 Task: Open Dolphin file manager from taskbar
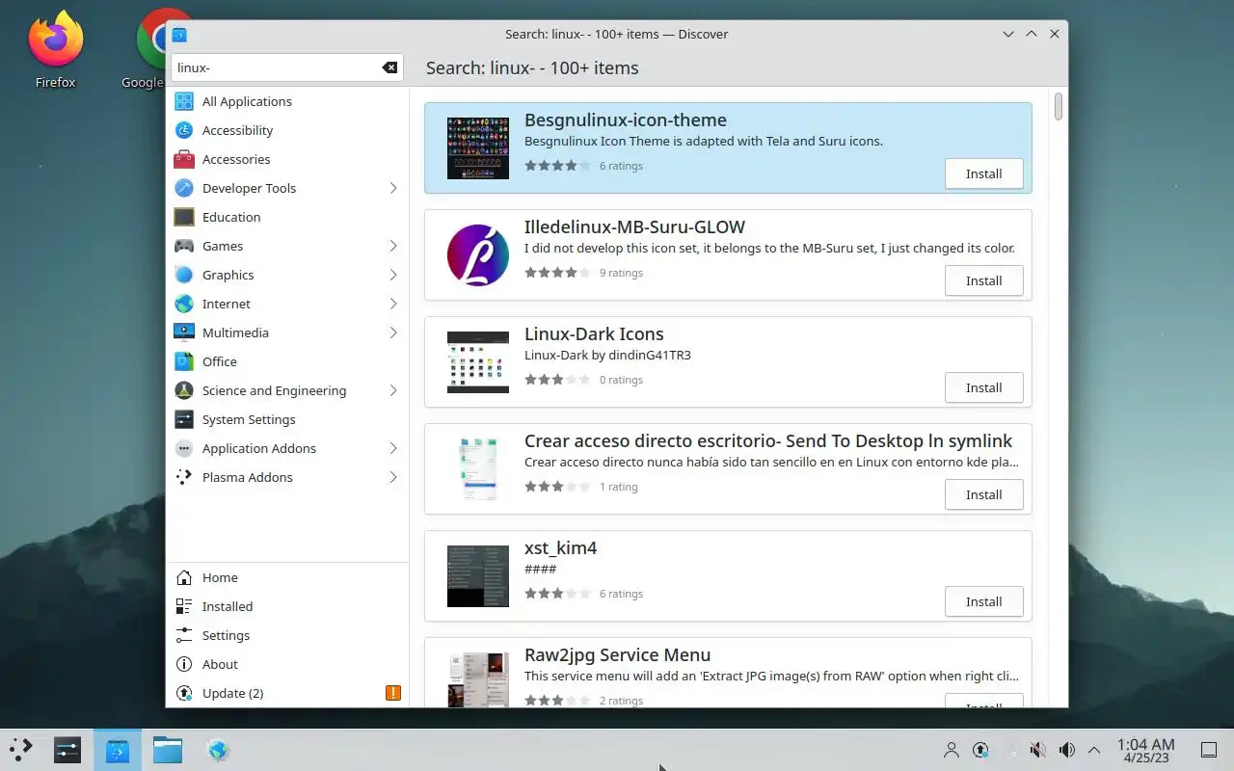(168, 749)
